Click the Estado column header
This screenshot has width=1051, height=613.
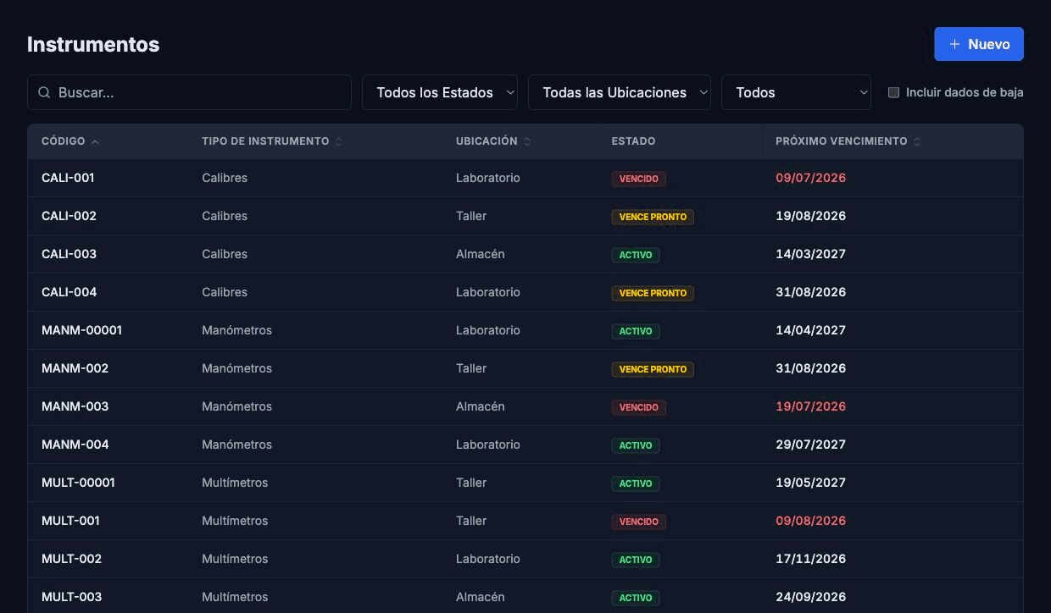pyautogui.click(x=633, y=141)
